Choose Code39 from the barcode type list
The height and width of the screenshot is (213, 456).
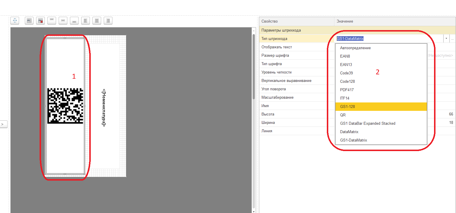point(381,73)
